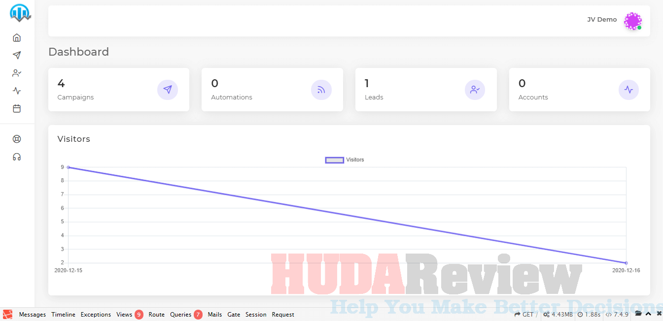Open Leads via user-check sidebar icon

(x=17, y=73)
